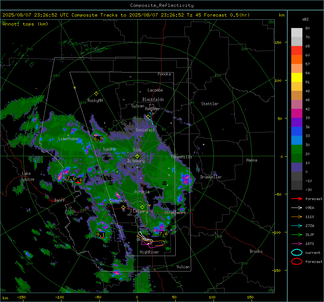Click the 7.6 top label south of Strathmore
Viewport: 324px width, 302px height.
163,233
